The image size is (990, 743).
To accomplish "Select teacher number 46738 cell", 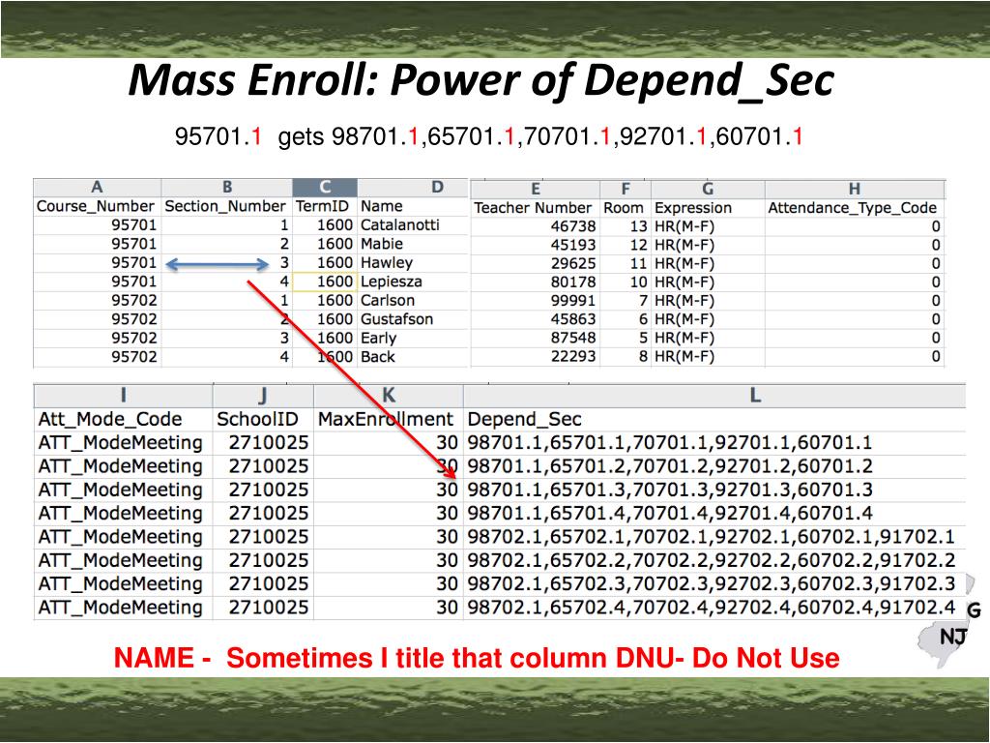I will coord(535,226).
